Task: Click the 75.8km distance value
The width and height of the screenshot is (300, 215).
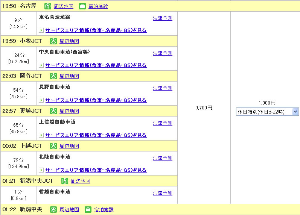Action: [18, 97]
